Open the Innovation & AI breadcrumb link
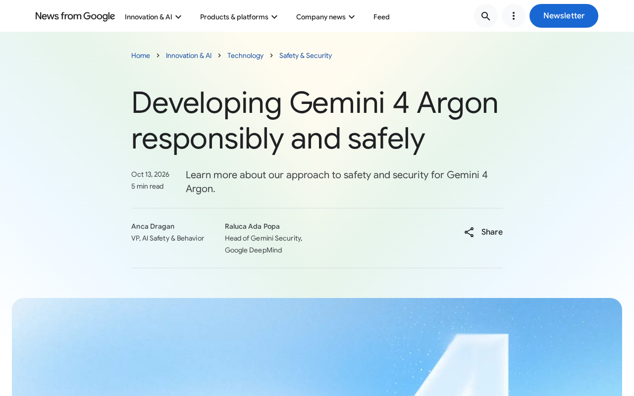 coord(189,55)
